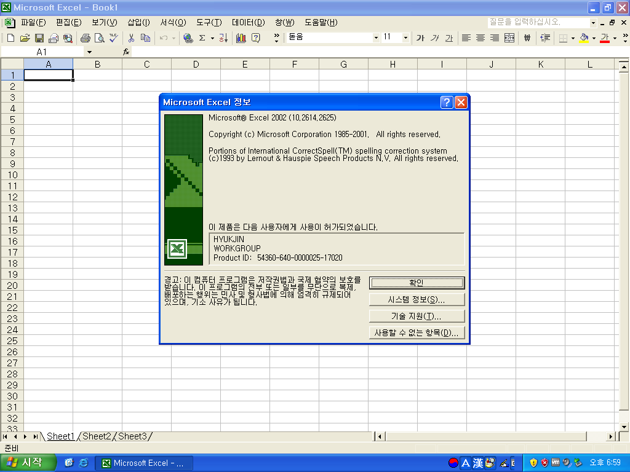Click the New workbook icon
This screenshot has height=472, width=630.
11,38
